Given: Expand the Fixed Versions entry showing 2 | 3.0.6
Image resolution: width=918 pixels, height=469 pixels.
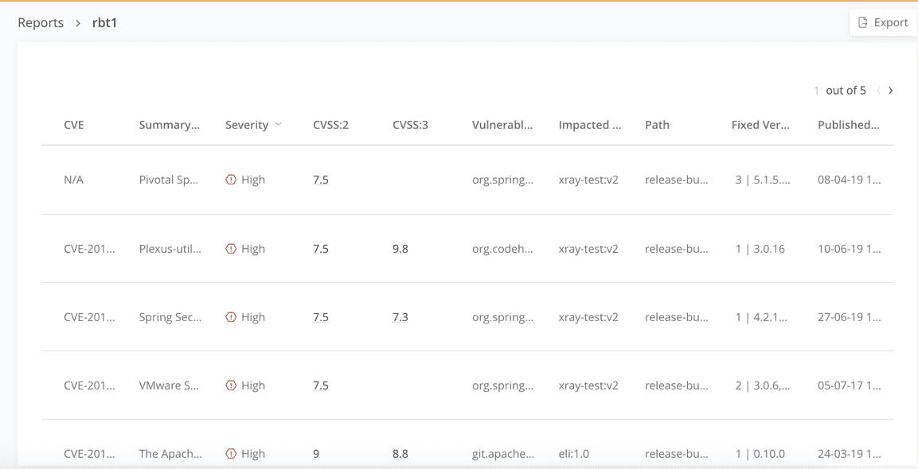Looking at the screenshot, I should coord(761,385).
